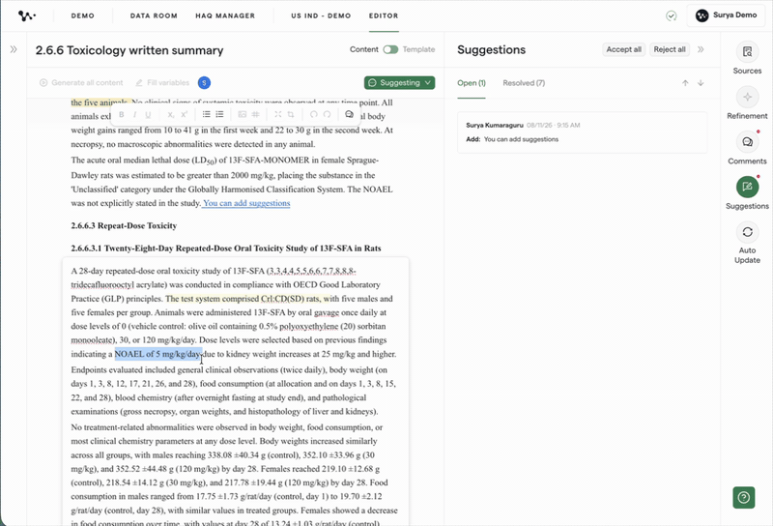Click the 'Suggestions' panel heading
Viewport: 773px width, 526px height.
[491, 50]
